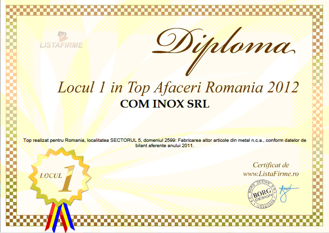329x233 pixels.
Task: Click the line 'bilant aferente anului 2011.'
Action: coord(164,146)
